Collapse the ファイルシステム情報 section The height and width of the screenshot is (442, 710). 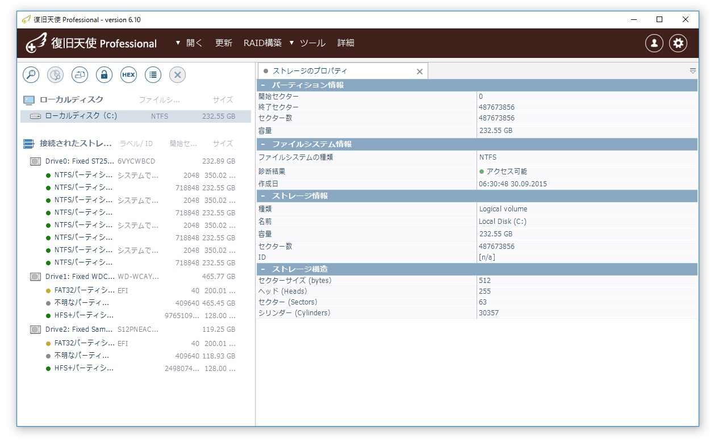point(264,144)
